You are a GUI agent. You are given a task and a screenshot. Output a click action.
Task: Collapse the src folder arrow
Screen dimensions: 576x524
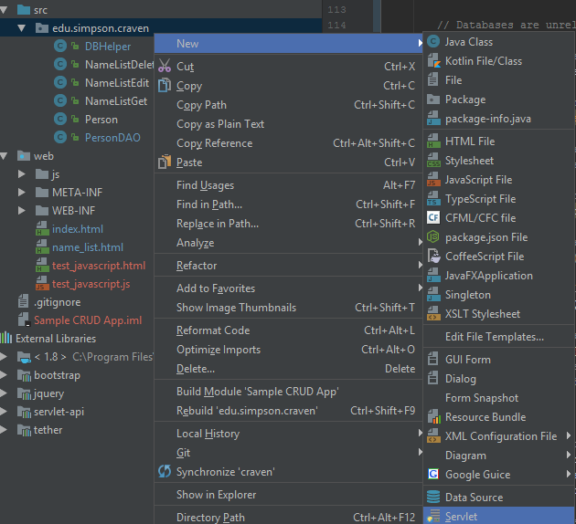(4, 10)
